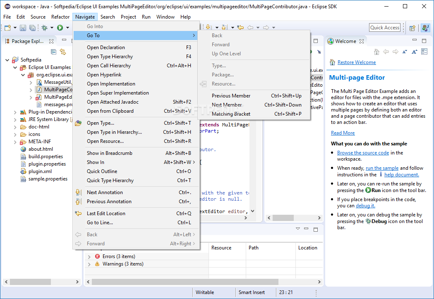Click the run the sample link
The height and width of the screenshot is (299, 434).
tap(382, 168)
